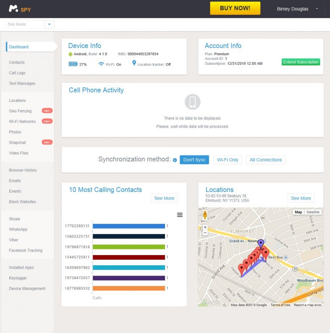330x333 pixels.
Task: Click the orange bar for 18776983532
Action: [129, 288]
